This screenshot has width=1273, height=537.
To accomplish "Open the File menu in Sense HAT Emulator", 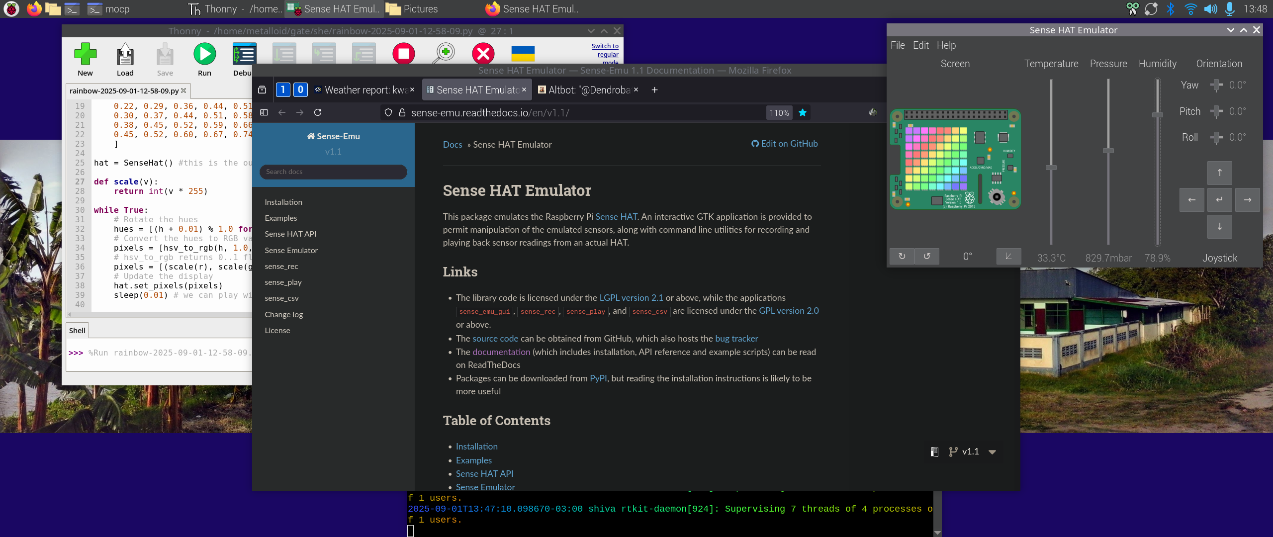I will [x=898, y=45].
